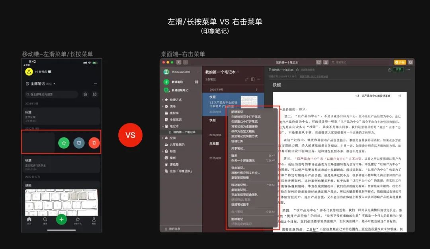Click the green 新建笔记 icon in desktop sidebar

point(166,81)
